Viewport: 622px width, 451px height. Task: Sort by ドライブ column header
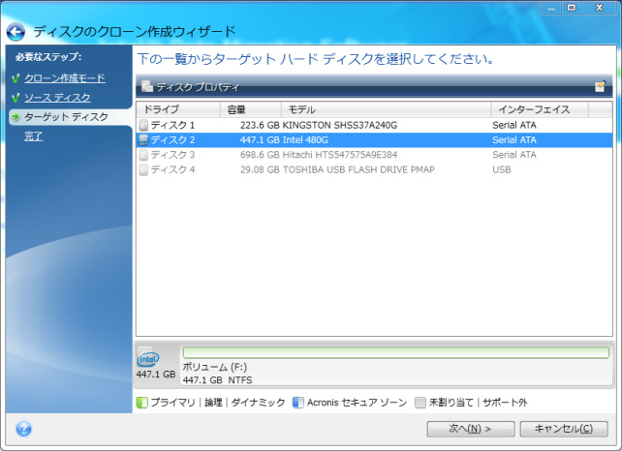click(178, 109)
